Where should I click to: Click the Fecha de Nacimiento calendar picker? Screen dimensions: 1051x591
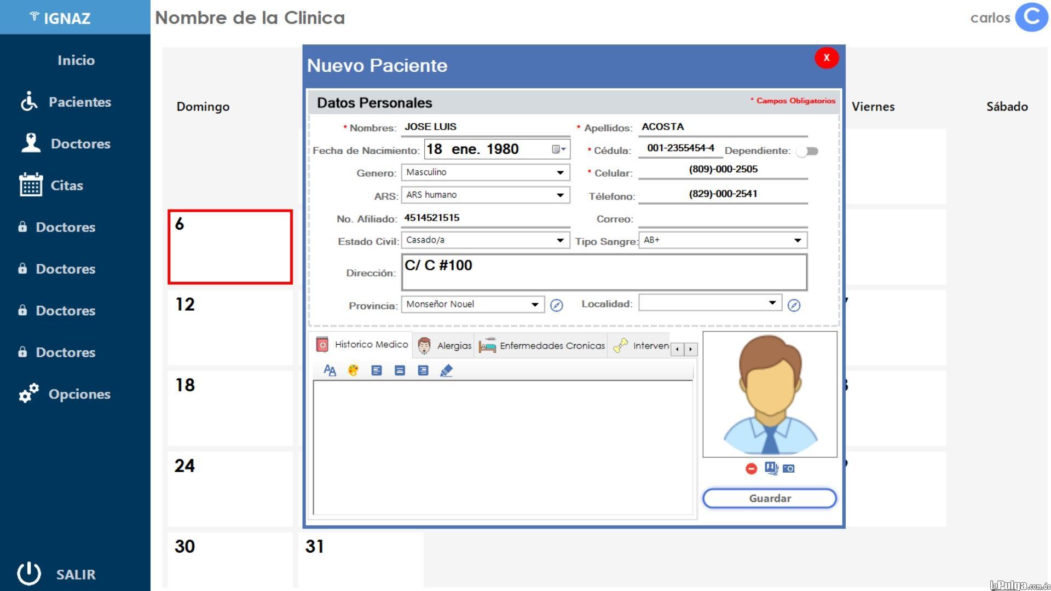click(559, 149)
